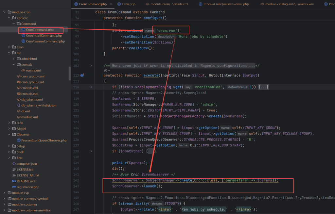Switch to the CronCommand.php editor tab
The image size is (335, 214).
(93, 4)
